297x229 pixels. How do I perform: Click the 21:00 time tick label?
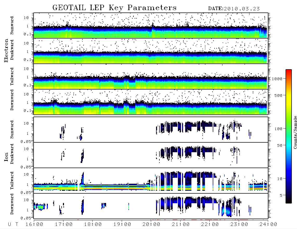(181, 225)
